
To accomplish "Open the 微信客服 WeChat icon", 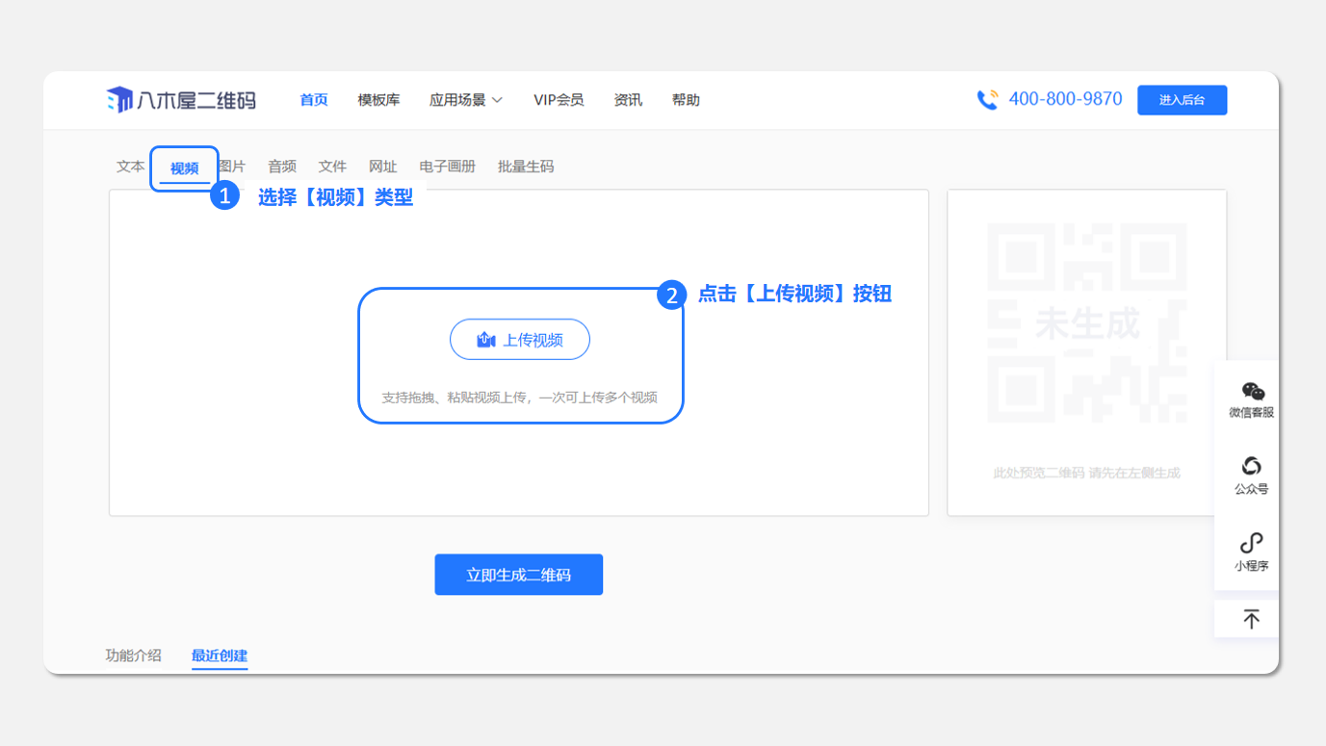I will tap(1252, 391).
